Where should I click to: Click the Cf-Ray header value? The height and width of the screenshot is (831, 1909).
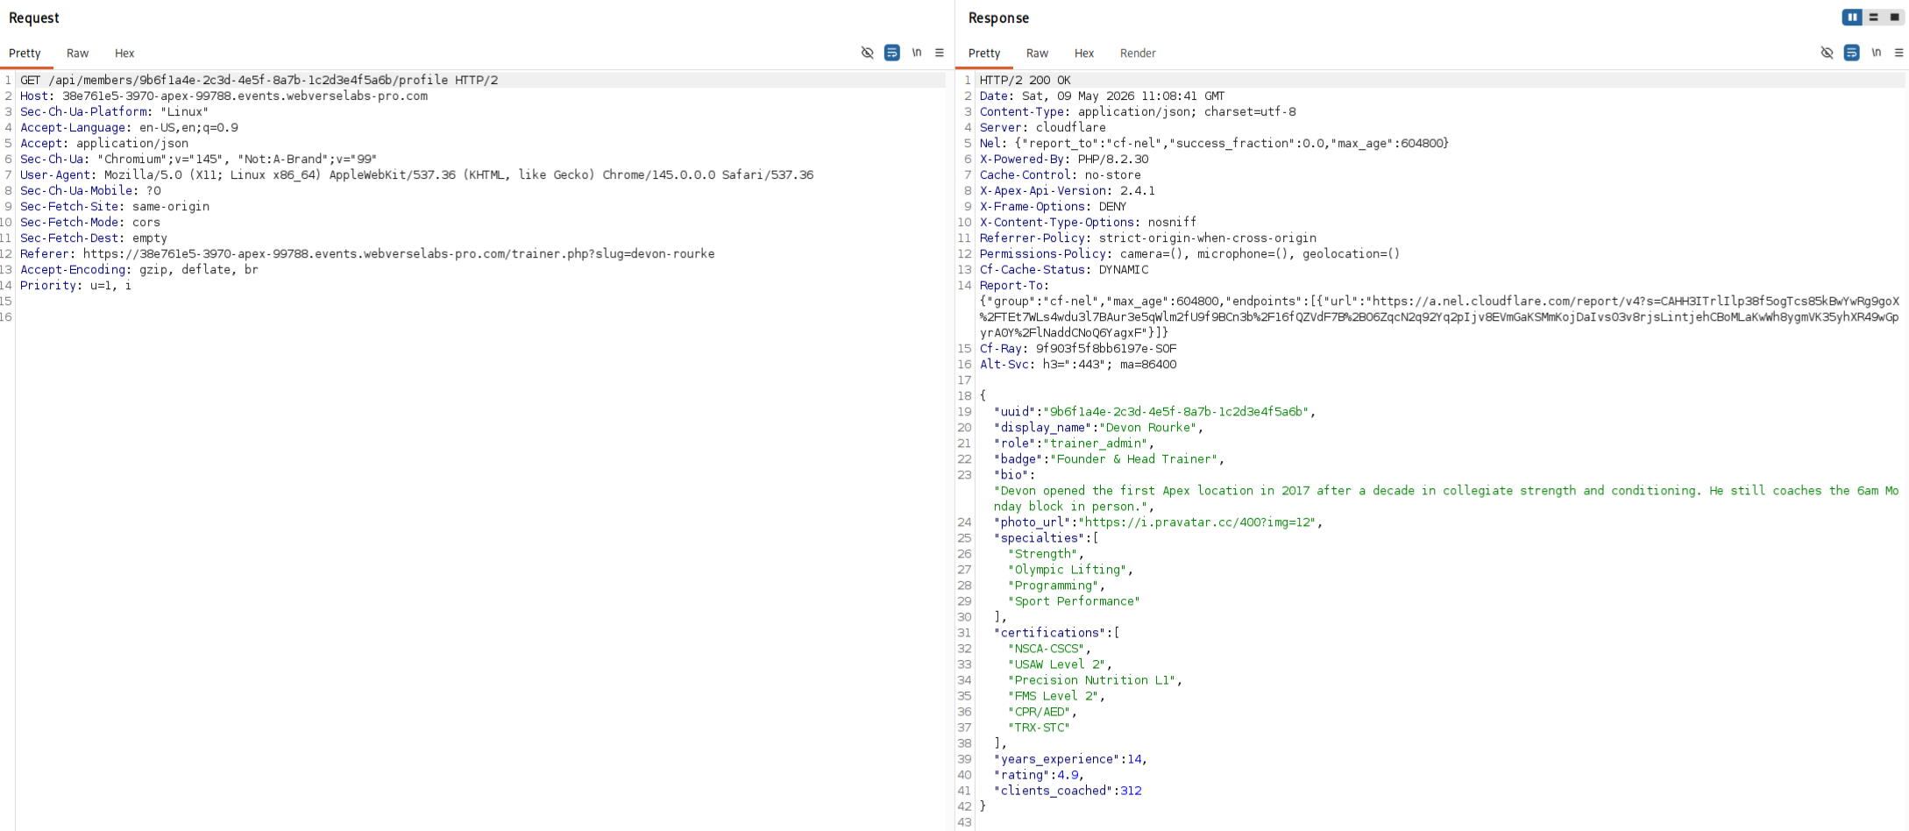point(1106,348)
